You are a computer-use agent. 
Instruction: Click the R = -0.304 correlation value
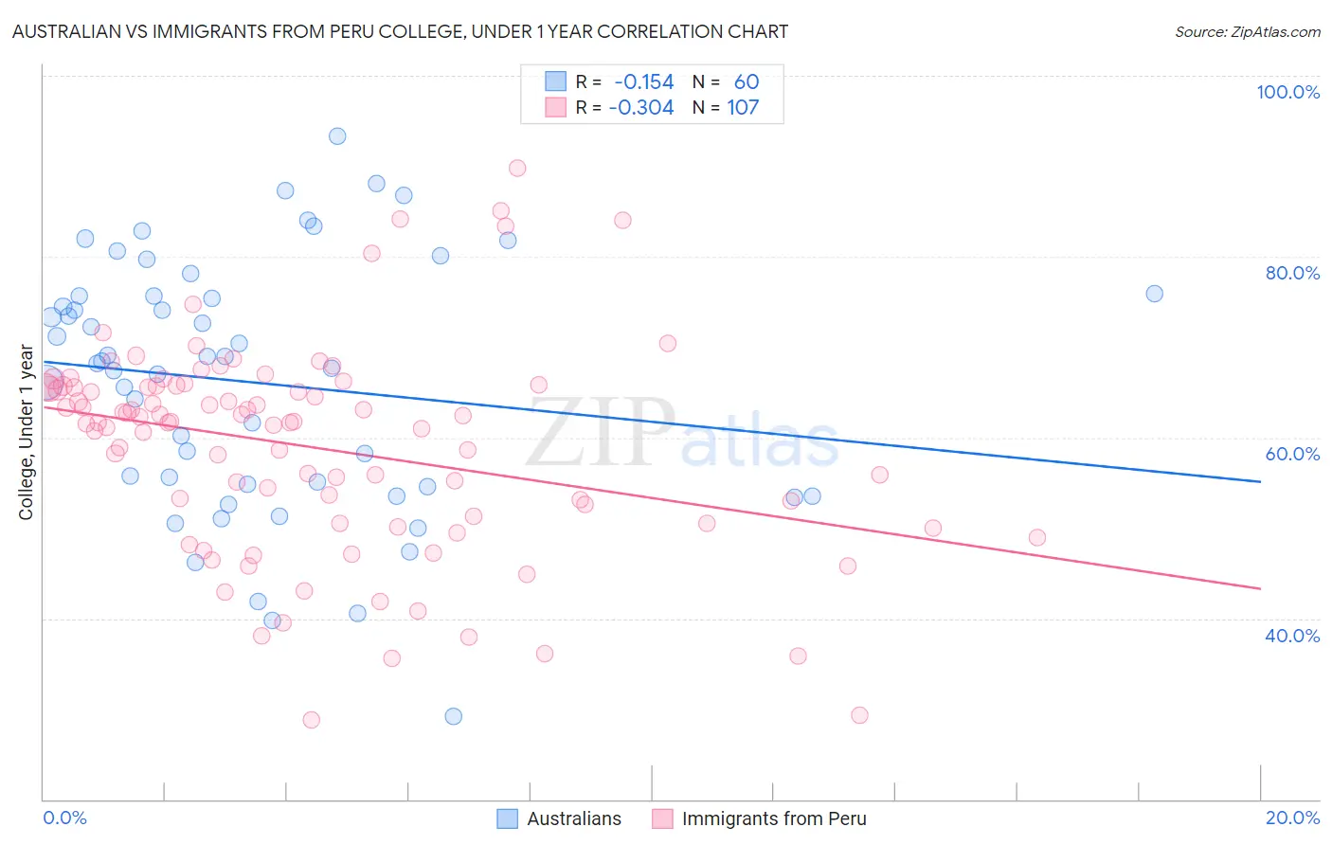(x=625, y=107)
